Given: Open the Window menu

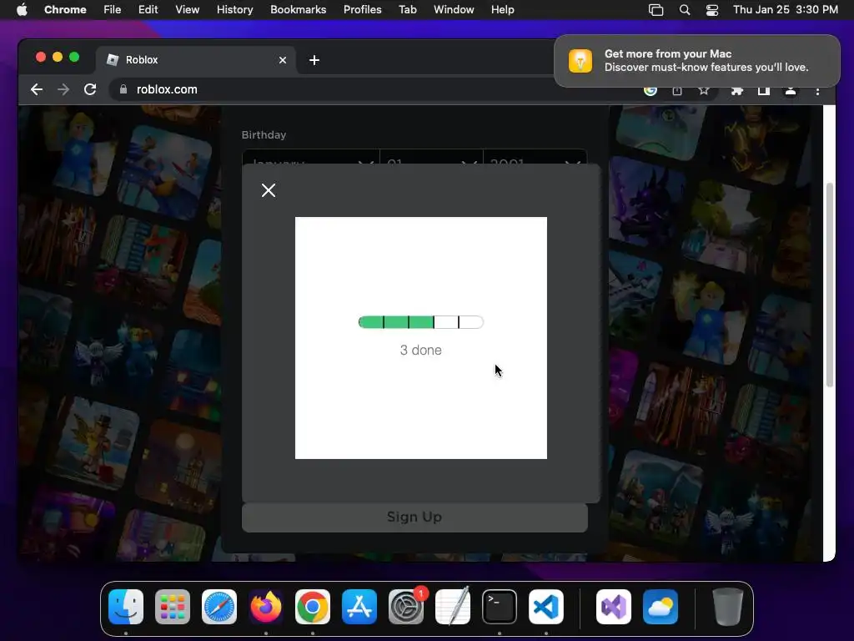Looking at the screenshot, I should pos(454,10).
